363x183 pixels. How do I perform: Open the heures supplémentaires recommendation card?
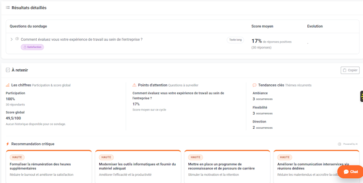point(49,167)
